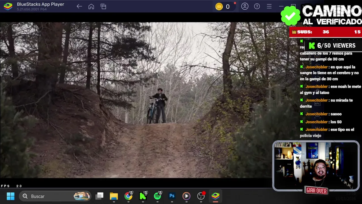Screen dimensions: 362x204
Task: Click the BlueStacks logo in title bar
Action: click(8, 6)
